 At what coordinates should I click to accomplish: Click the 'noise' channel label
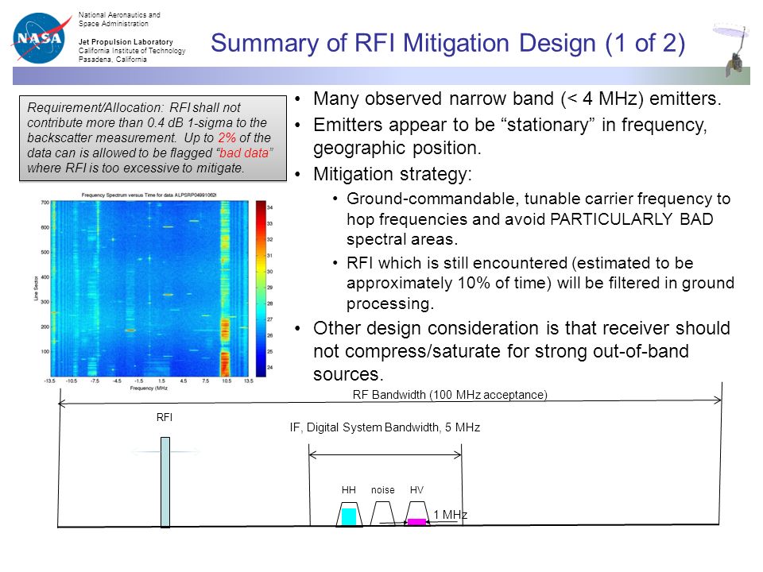[x=383, y=490]
